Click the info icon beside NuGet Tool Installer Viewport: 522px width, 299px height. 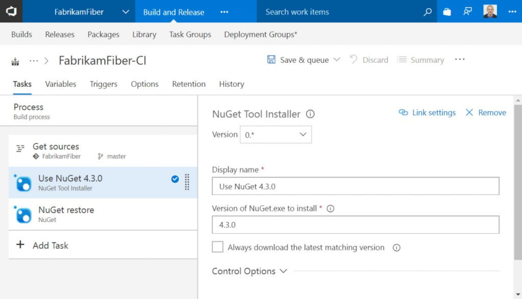pos(310,114)
